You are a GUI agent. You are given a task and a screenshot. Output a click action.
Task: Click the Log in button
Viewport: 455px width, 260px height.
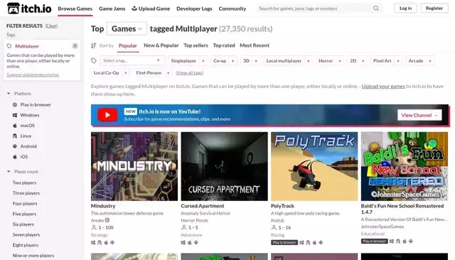tap(405, 8)
